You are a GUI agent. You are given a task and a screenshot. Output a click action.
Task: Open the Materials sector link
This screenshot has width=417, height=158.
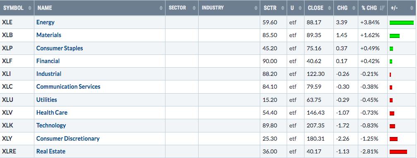coord(49,35)
